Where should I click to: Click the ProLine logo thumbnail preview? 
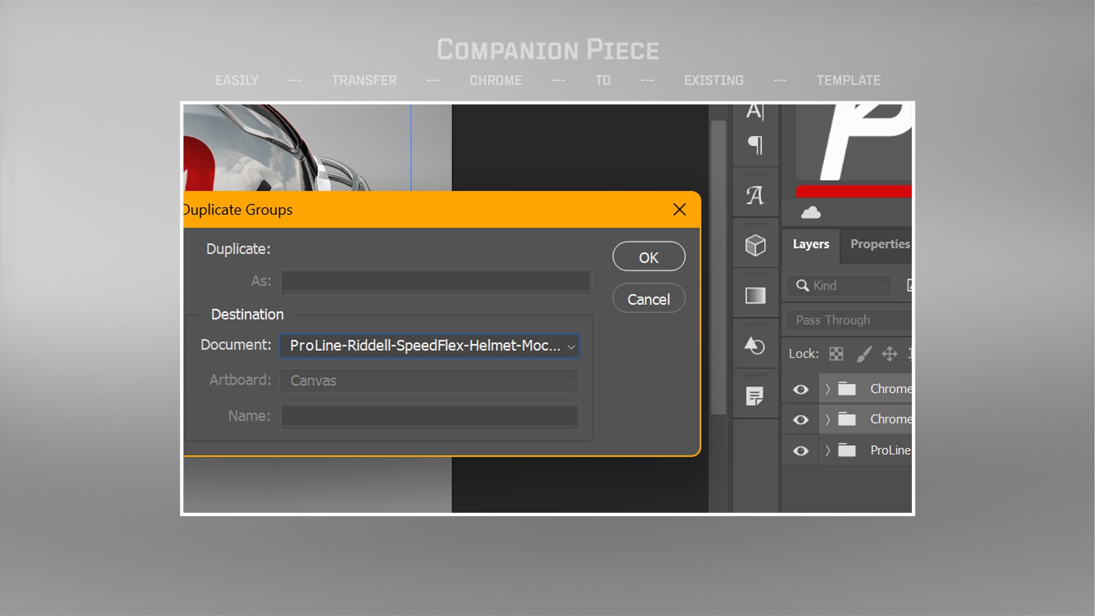tap(854, 142)
